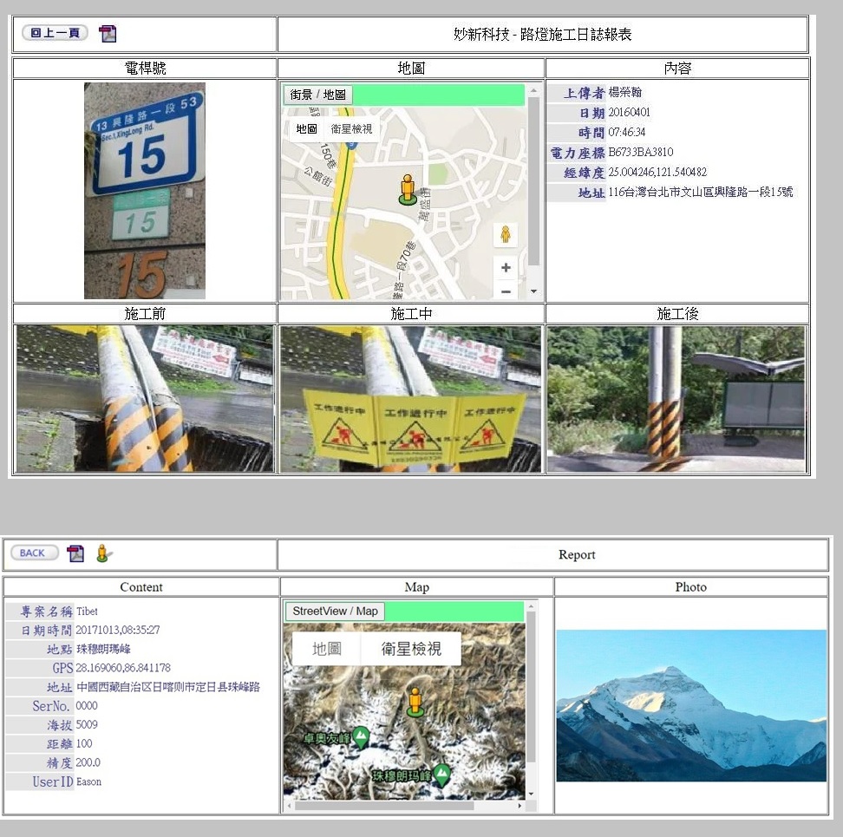Open the 施工中 work-in-progress photo
Image resolution: width=843 pixels, height=837 pixels.
[x=410, y=399]
